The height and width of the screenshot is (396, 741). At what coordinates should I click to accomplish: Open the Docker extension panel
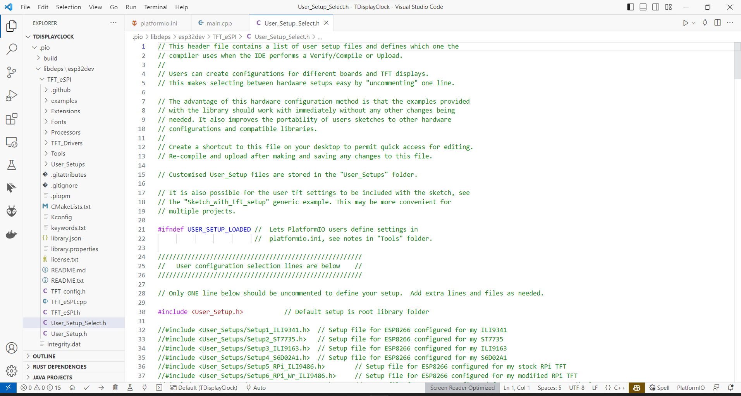coord(12,234)
